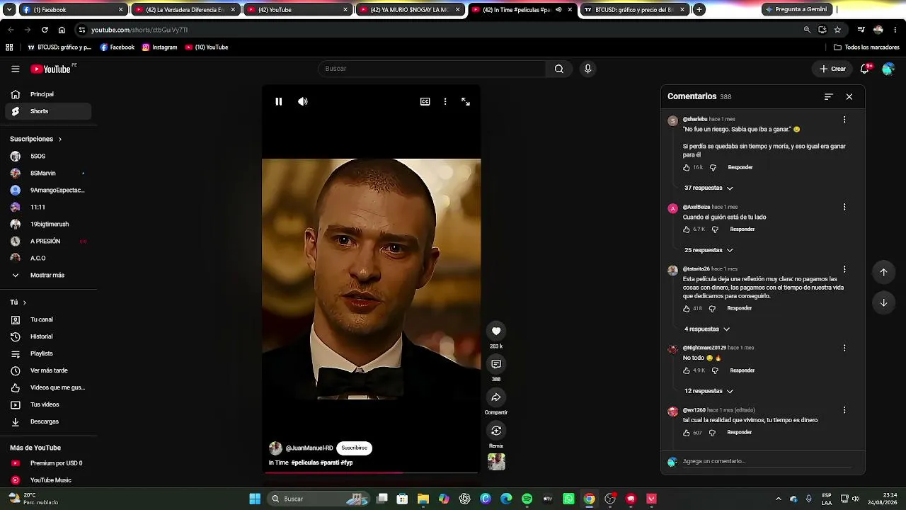Reload the page in Chrome
The height and width of the screenshot is (510, 906).
pos(45,30)
